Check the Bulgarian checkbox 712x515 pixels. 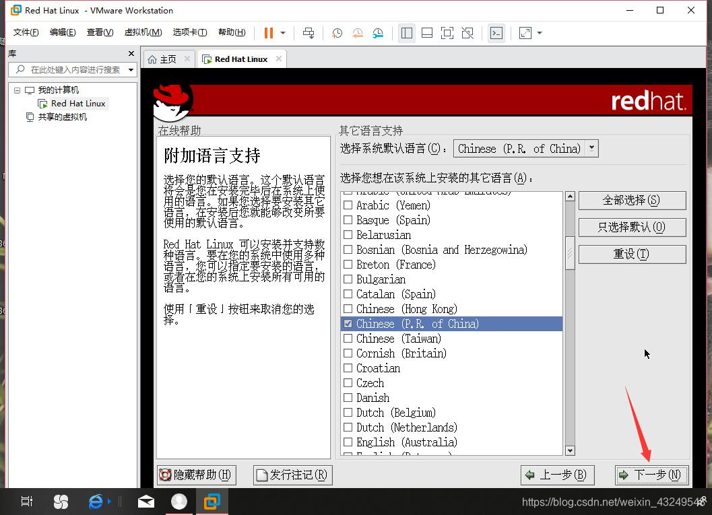coord(348,279)
